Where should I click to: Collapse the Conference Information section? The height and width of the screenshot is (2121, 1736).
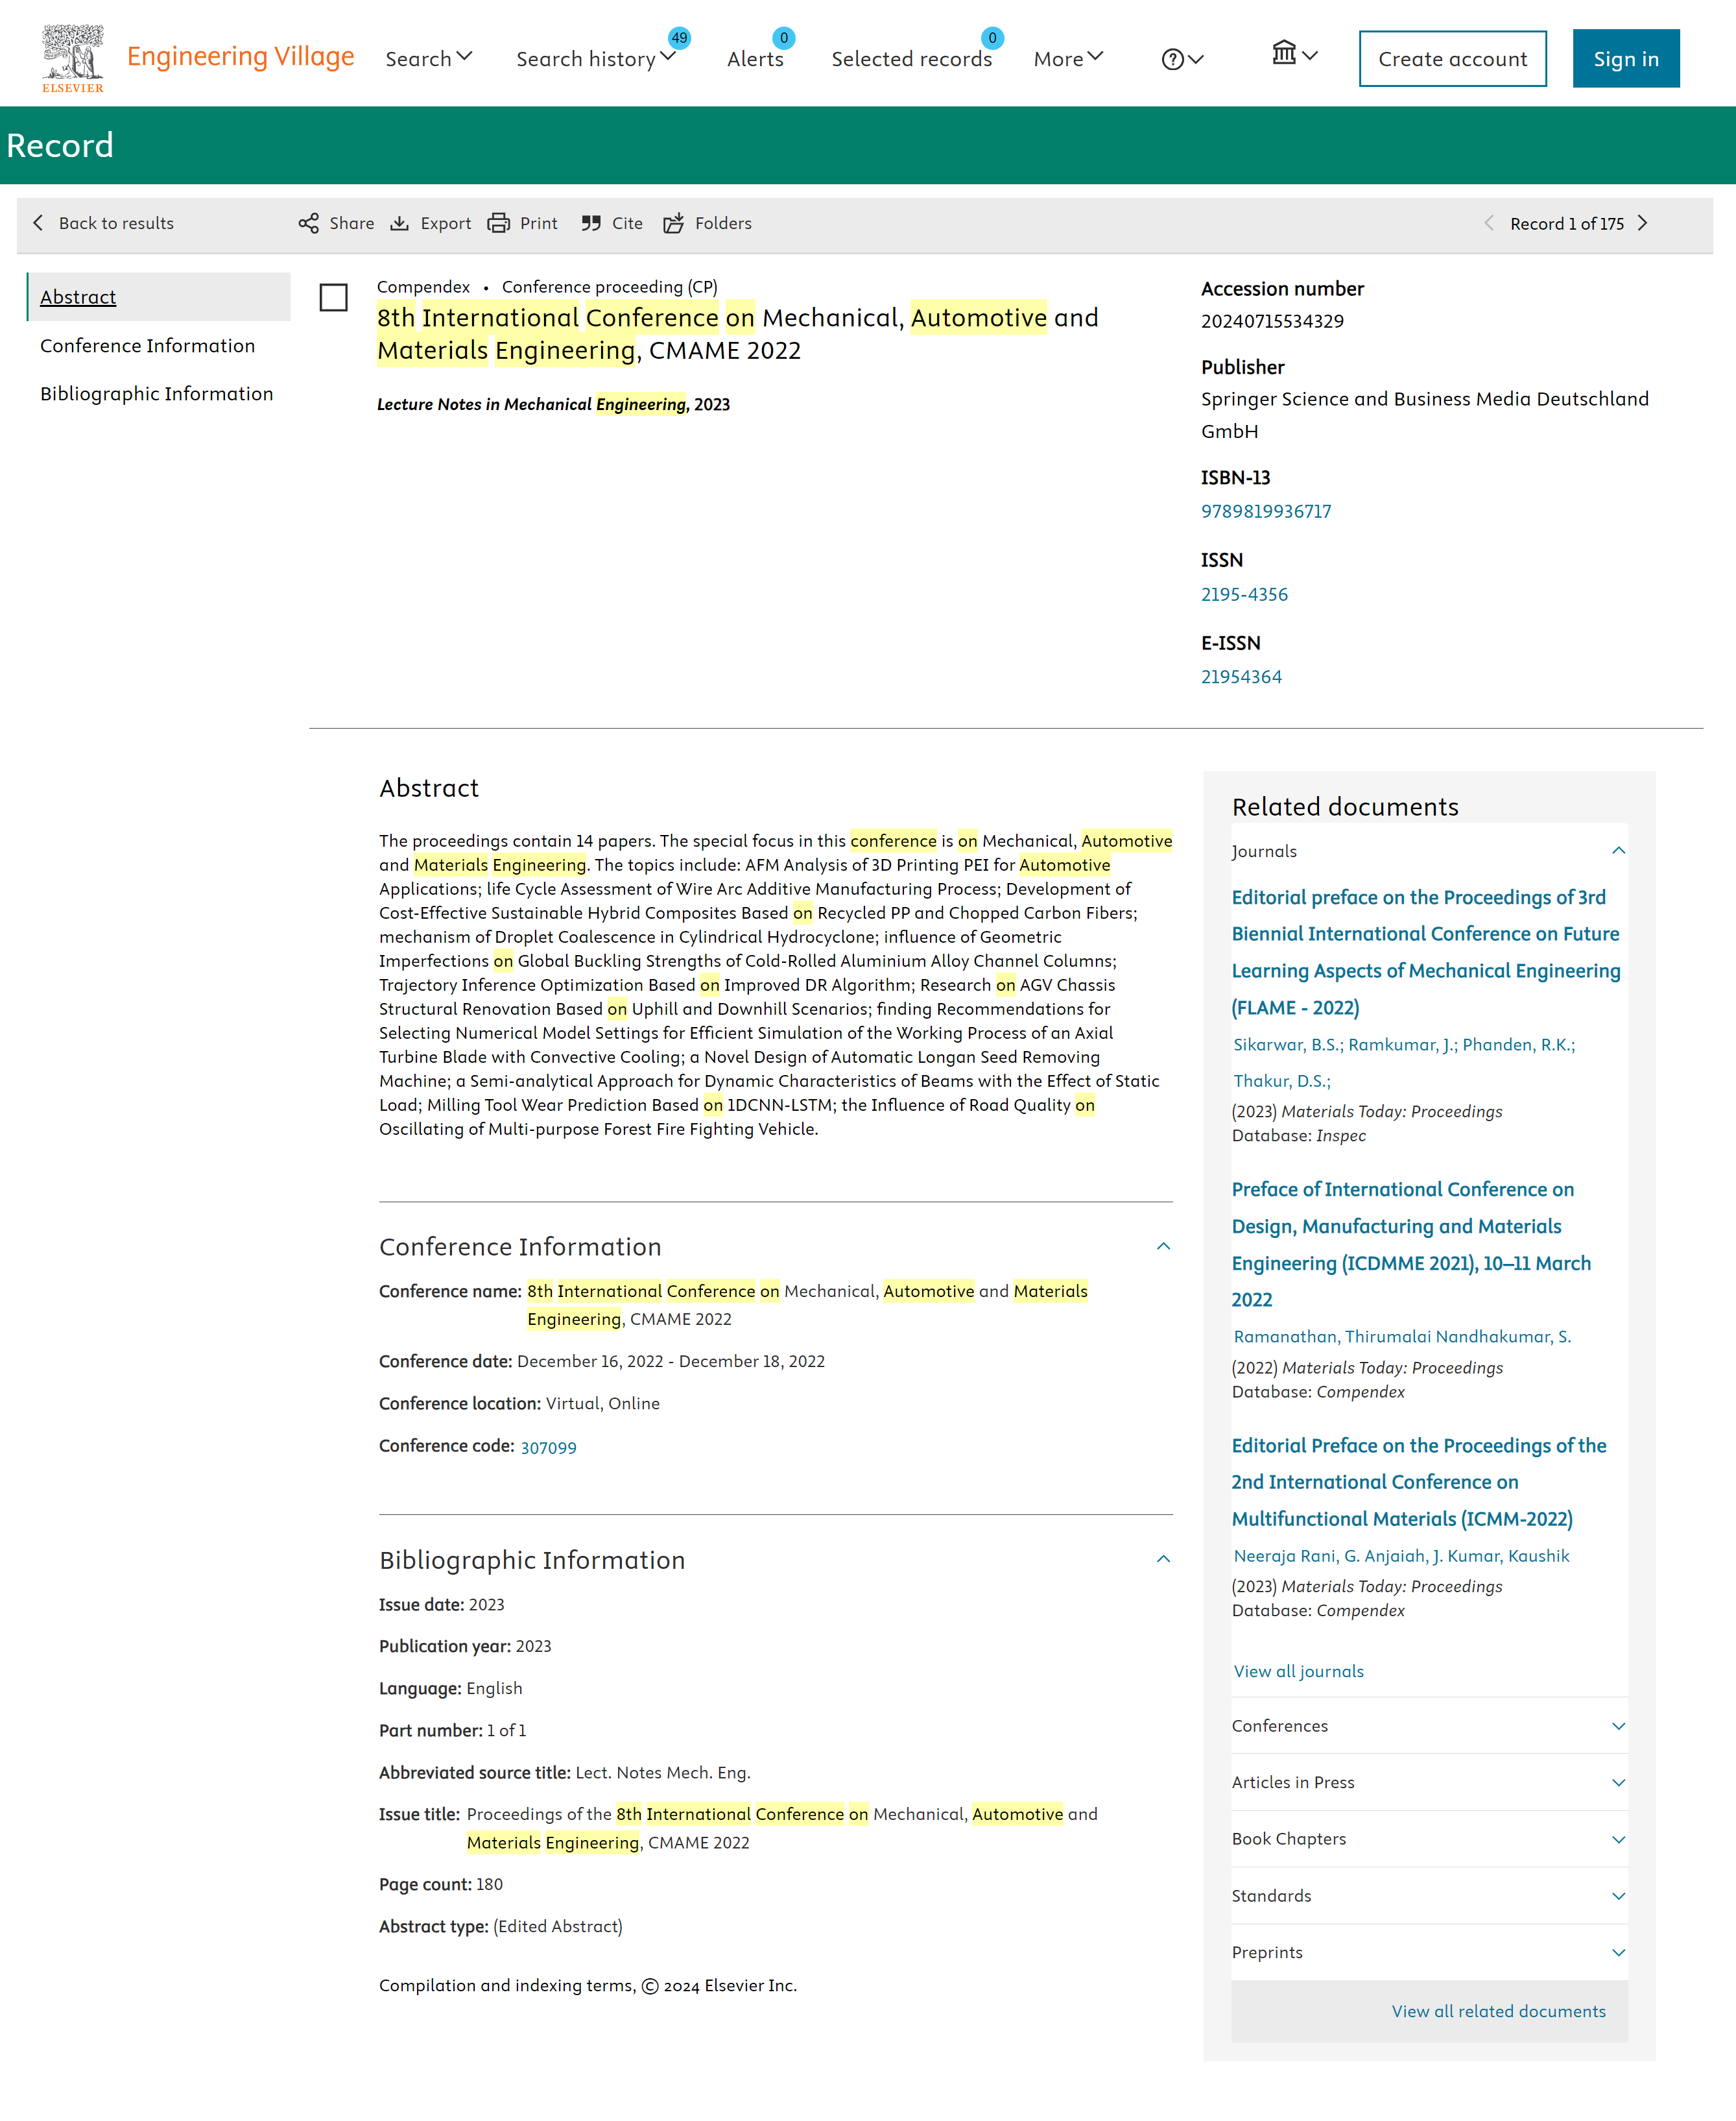point(1163,1246)
